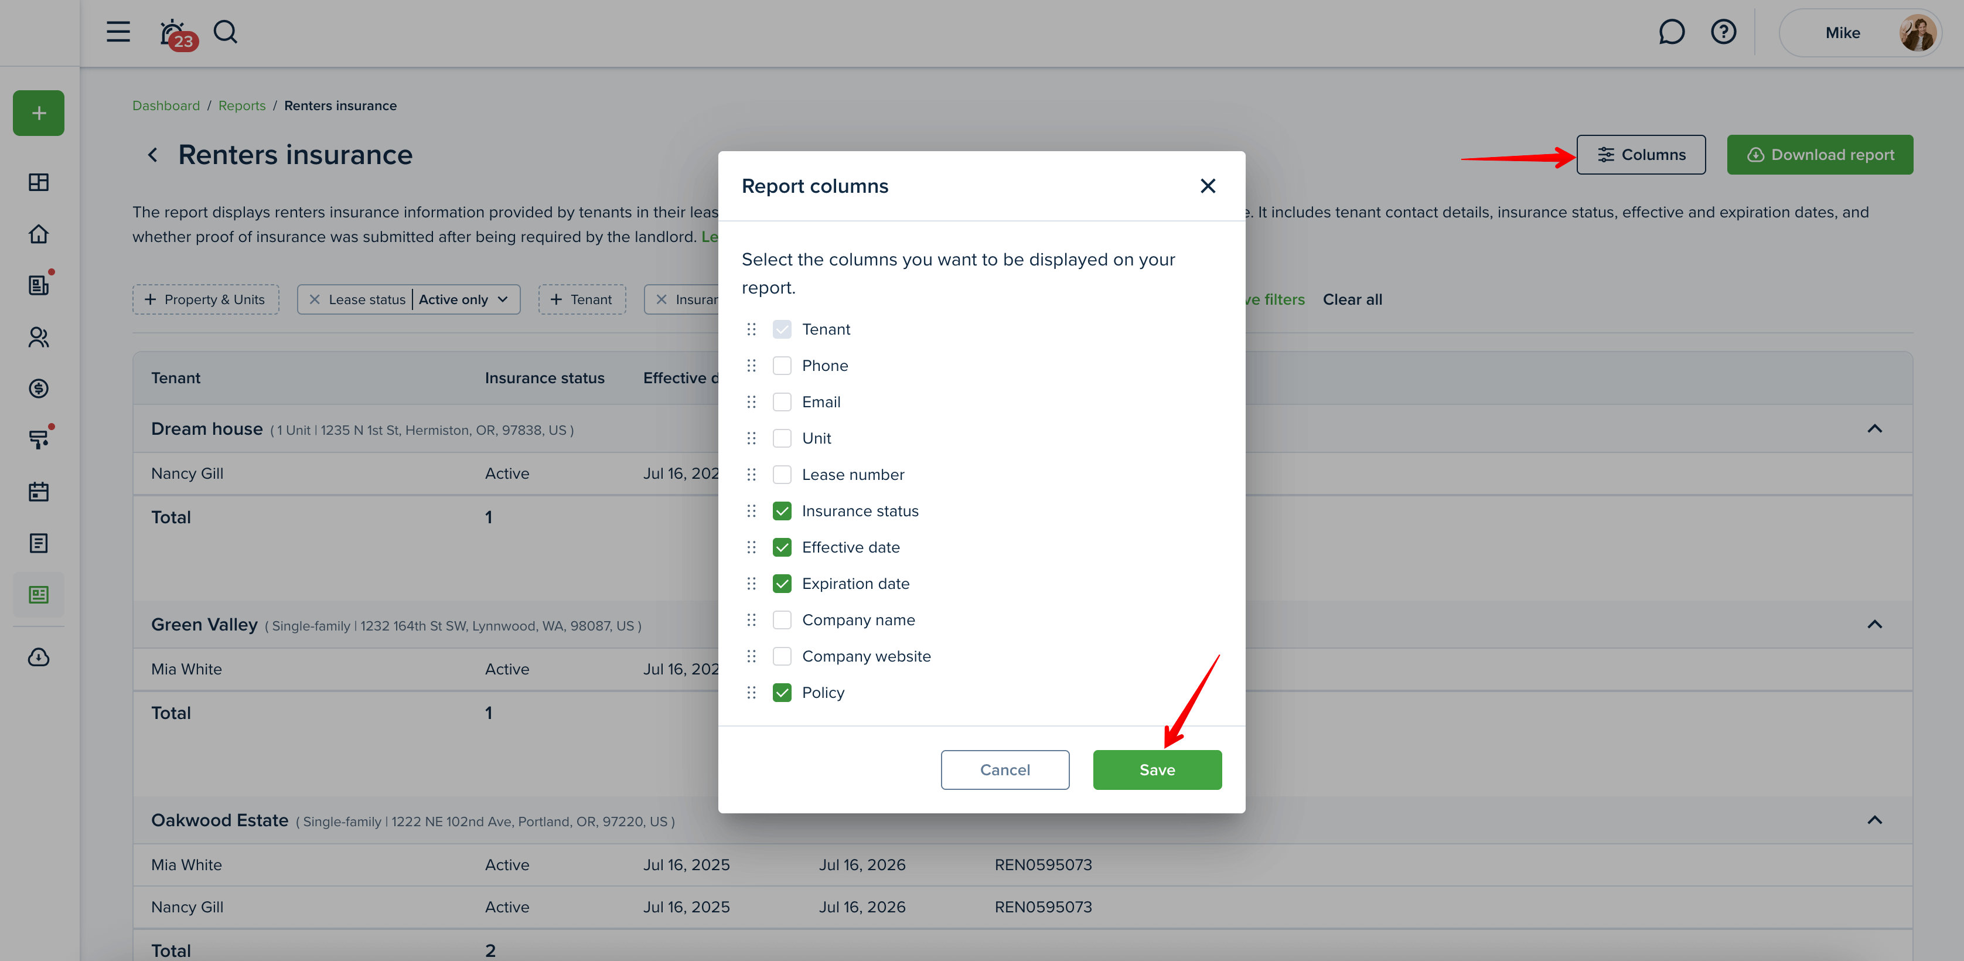Uncheck the Policy column checkbox
This screenshot has height=961, width=1964.
tap(782, 693)
